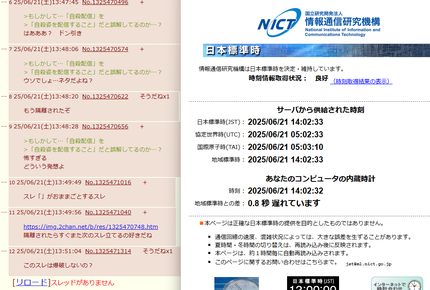Click post number No.1325471314
This screenshot has height=290, width=430.
[x=108, y=251]
